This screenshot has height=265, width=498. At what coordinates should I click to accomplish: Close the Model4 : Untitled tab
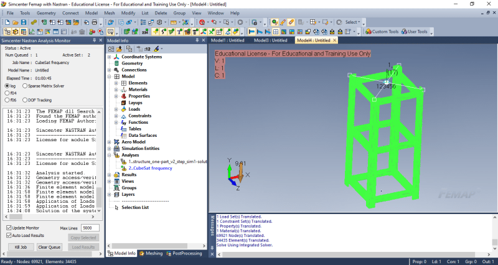[x=334, y=40]
